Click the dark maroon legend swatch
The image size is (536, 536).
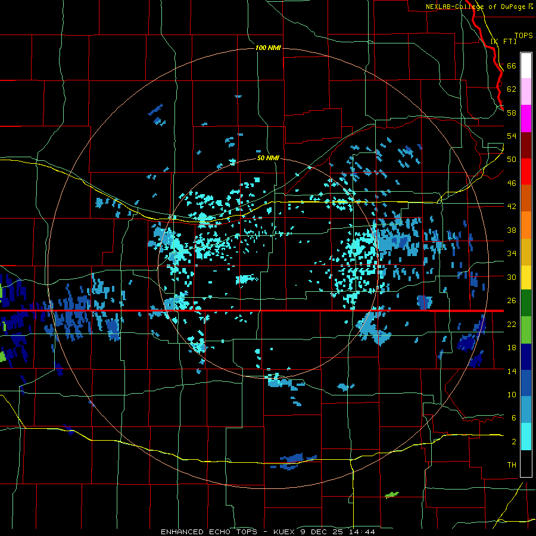click(526, 145)
